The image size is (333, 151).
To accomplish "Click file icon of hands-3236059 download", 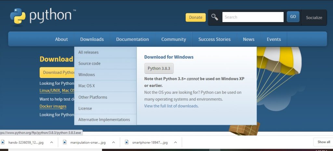I will coord(3,142).
